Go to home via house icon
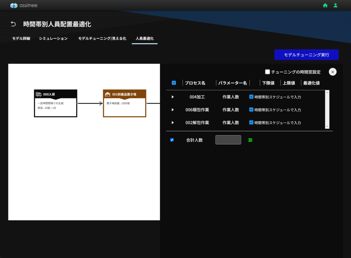Image resolution: width=351 pixels, height=258 pixels. pyautogui.click(x=325, y=5)
